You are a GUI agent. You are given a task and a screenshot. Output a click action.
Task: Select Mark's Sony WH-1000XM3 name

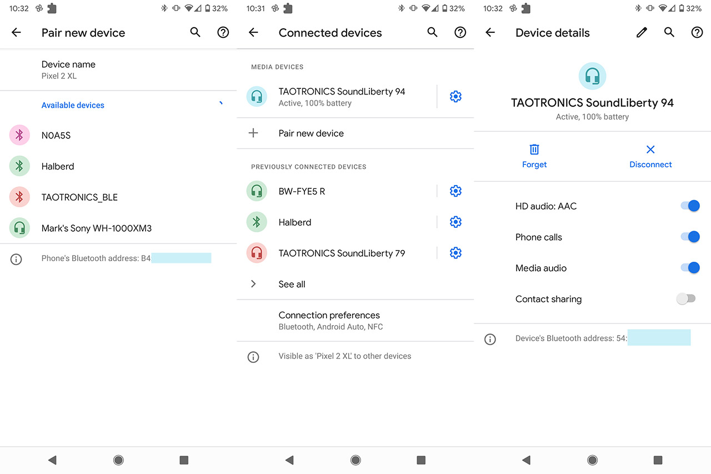97,228
